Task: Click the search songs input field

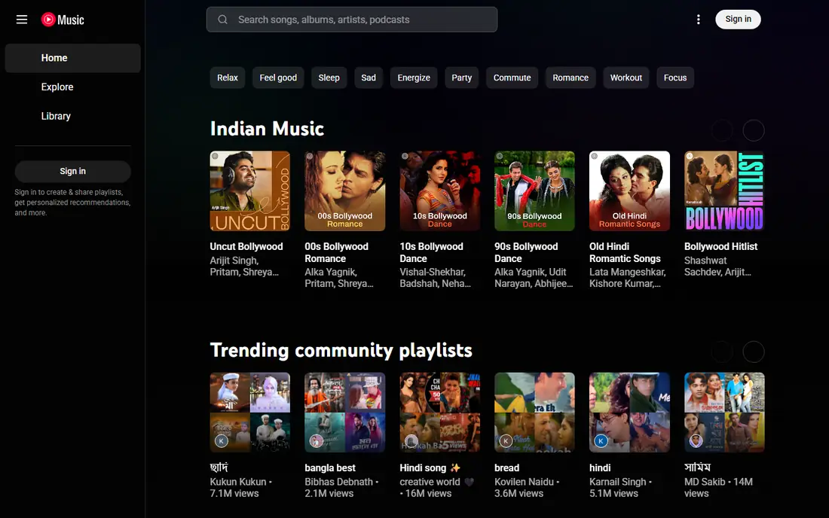Action: click(x=352, y=20)
